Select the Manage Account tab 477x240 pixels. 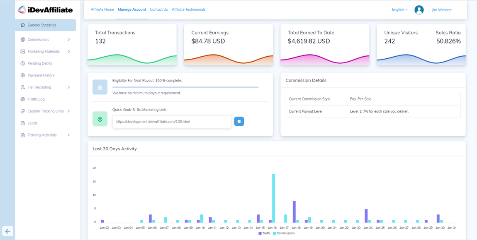[x=132, y=10]
